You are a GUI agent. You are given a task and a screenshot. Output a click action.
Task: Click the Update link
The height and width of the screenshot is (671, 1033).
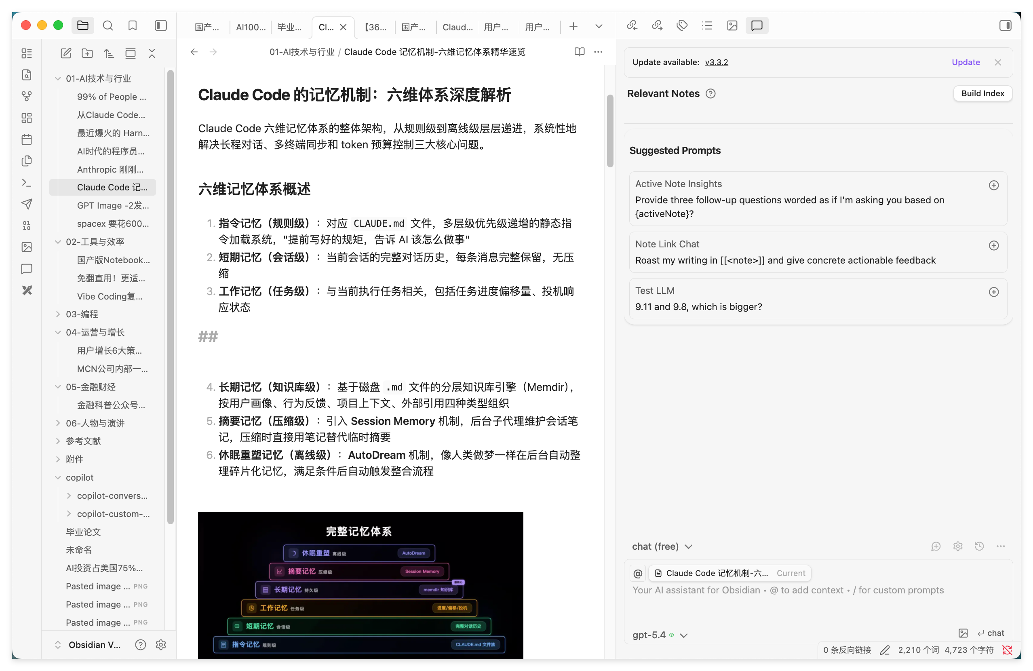point(965,62)
